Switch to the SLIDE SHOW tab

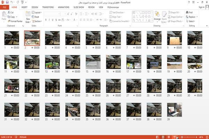click(x=79, y=7)
